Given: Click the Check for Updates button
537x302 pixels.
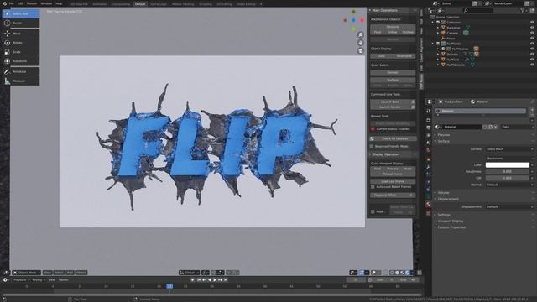Looking at the screenshot, I should pos(394,138).
